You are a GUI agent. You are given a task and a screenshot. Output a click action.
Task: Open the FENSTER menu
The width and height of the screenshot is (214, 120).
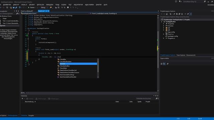click(x=99, y=5)
